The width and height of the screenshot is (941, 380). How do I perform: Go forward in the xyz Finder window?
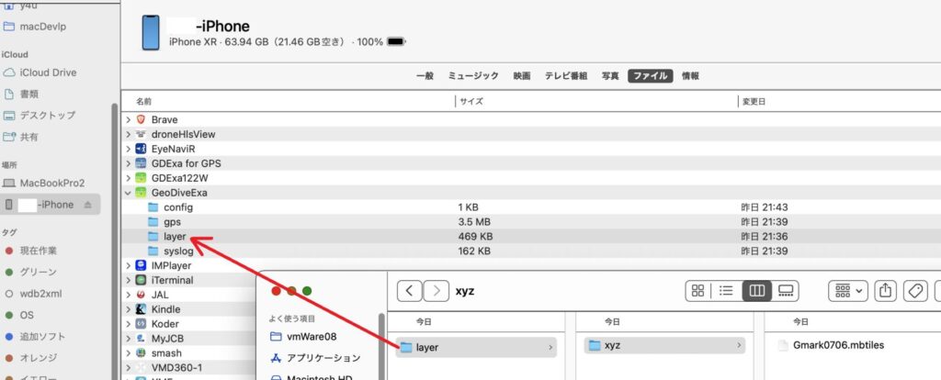(436, 291)
